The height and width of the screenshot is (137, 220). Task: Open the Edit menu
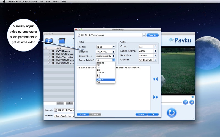point(48,2)
